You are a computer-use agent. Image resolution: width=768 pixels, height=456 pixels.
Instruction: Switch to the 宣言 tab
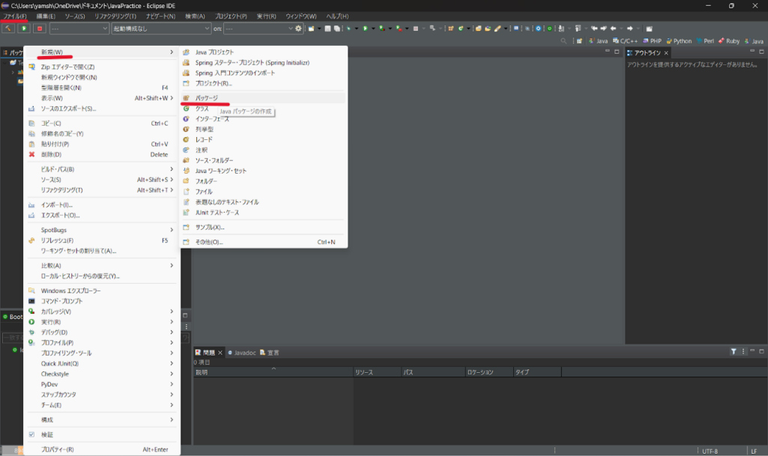(270, 353)
